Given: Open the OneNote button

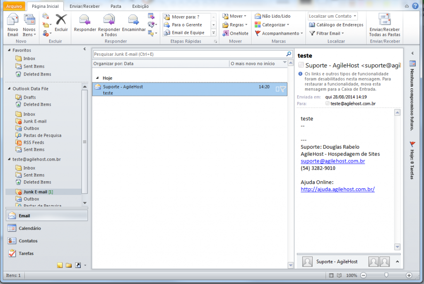Looking at the screenshot, I should 235,33.
